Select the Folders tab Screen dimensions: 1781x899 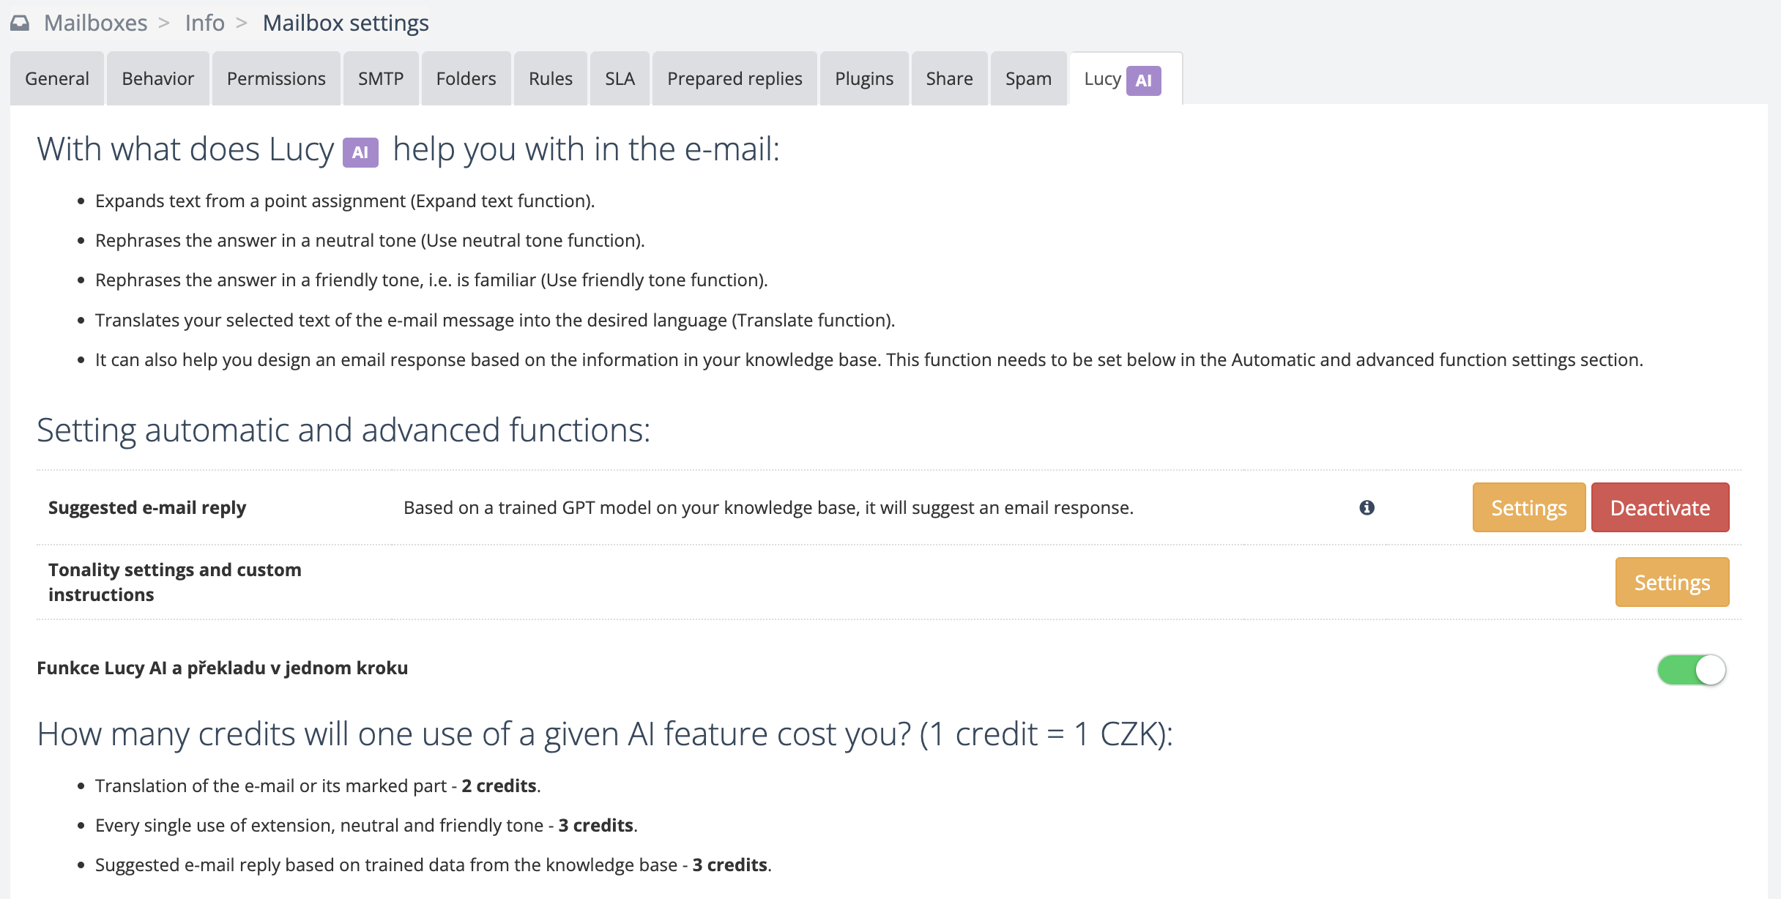point(466,78)
